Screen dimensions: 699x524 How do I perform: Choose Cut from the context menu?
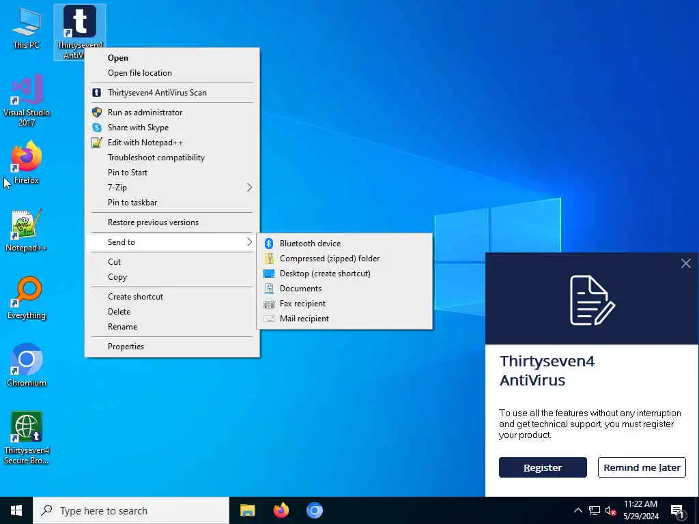click(172, 262)
